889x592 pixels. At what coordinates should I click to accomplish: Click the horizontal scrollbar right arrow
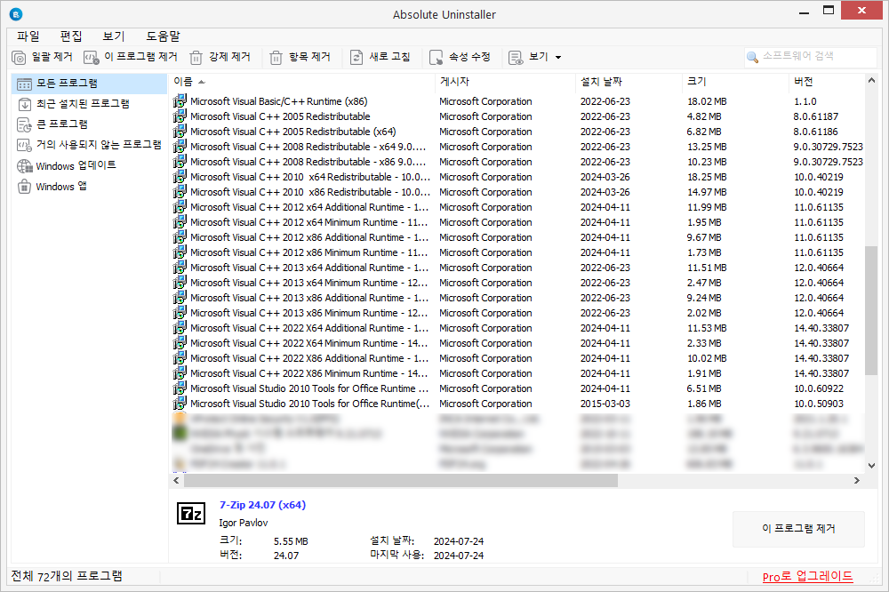857,481
